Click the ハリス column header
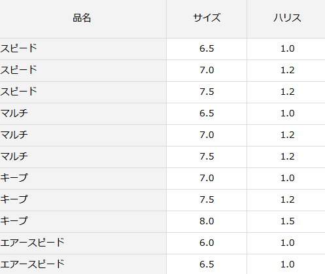325x274 pixels. pyautogui.click(x=286, y=19)
